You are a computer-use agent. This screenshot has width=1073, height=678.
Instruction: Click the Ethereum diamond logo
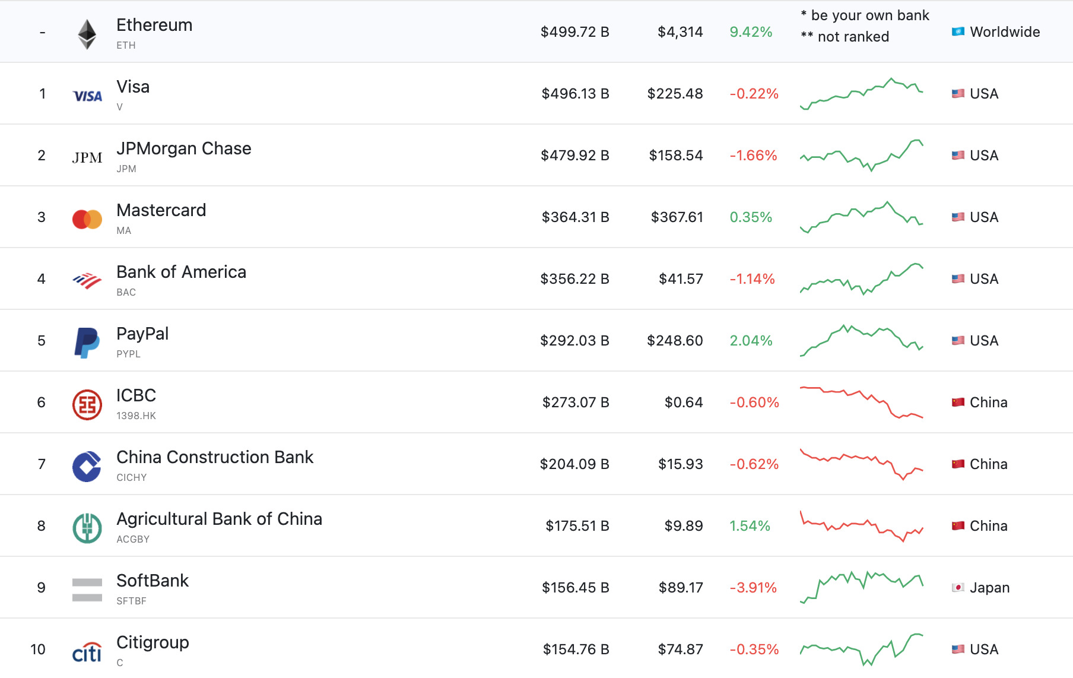click(x=87, y=34)
